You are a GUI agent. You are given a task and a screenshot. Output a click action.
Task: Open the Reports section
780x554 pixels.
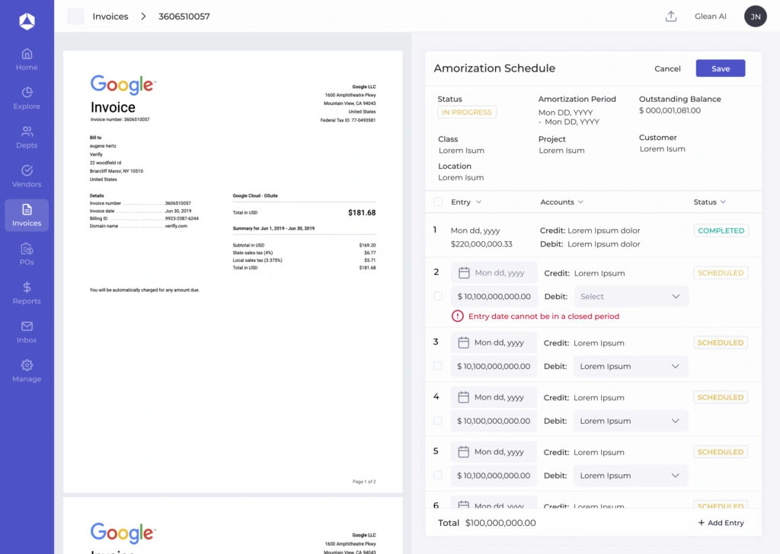pos(27,293)
